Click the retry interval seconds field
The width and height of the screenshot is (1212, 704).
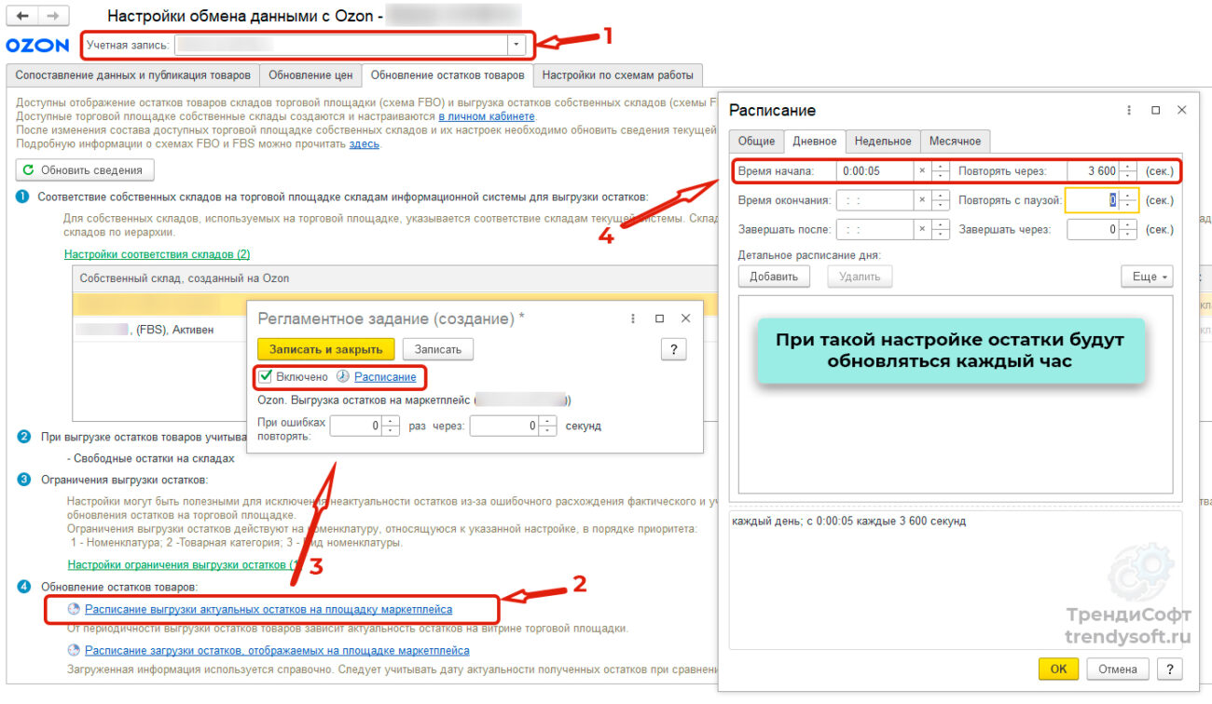pos(503,426)
